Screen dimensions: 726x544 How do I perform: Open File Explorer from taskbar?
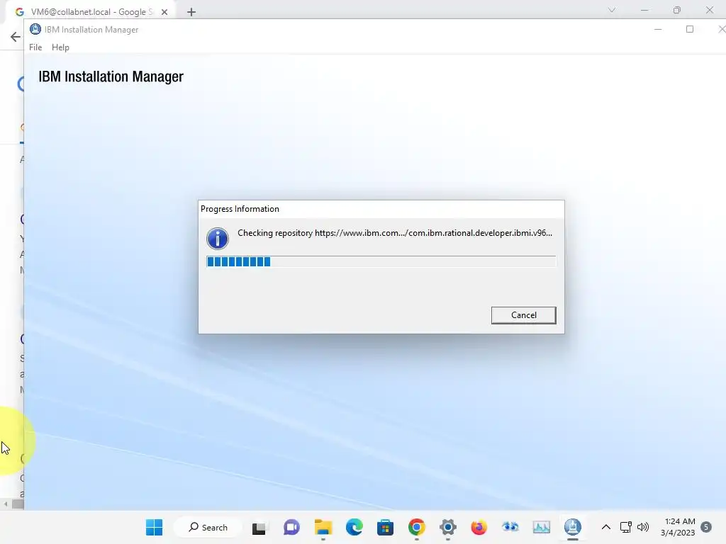click(323, 527)
